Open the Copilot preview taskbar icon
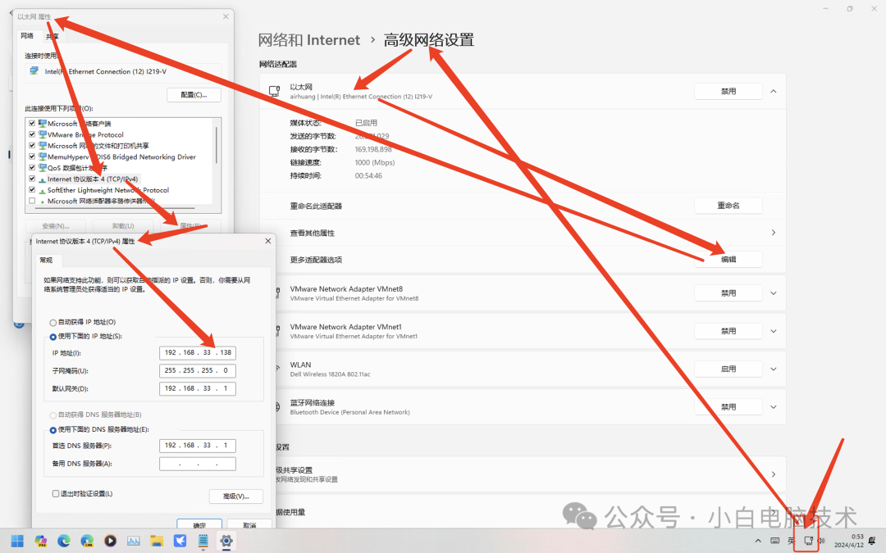This screenshot has height=553, width=886. (x=41, y=542)
